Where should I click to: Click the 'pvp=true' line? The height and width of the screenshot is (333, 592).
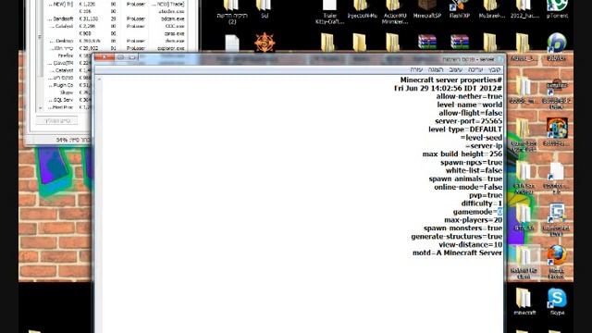pos(486,195)
